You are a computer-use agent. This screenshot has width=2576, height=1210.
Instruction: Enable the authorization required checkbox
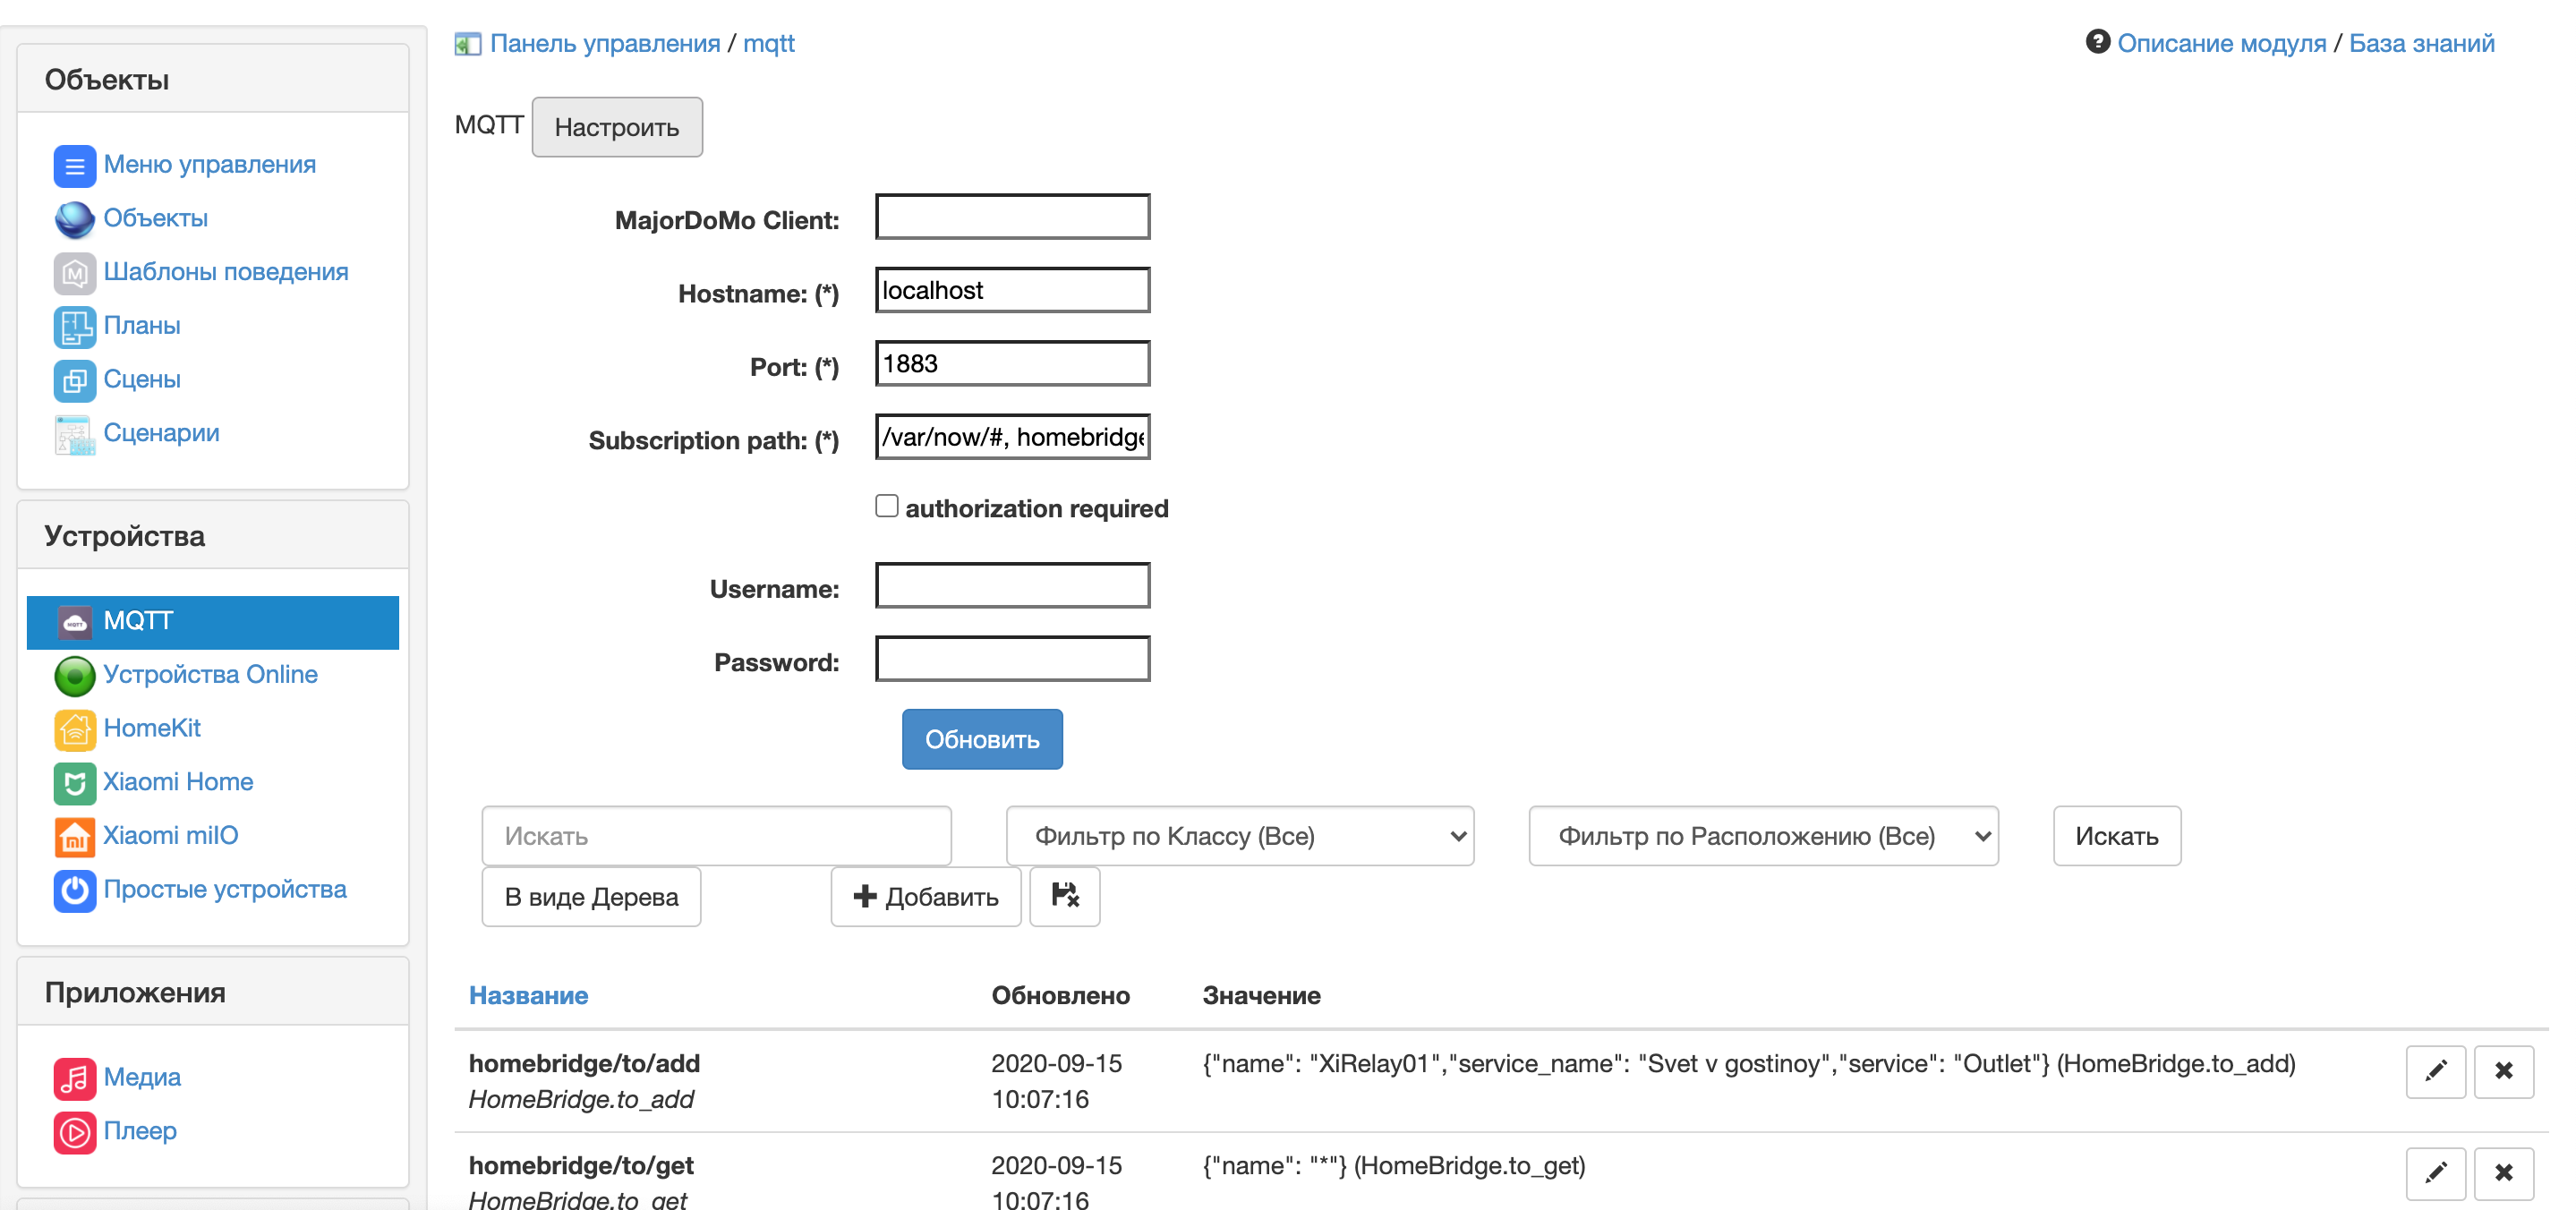[886, 506]
